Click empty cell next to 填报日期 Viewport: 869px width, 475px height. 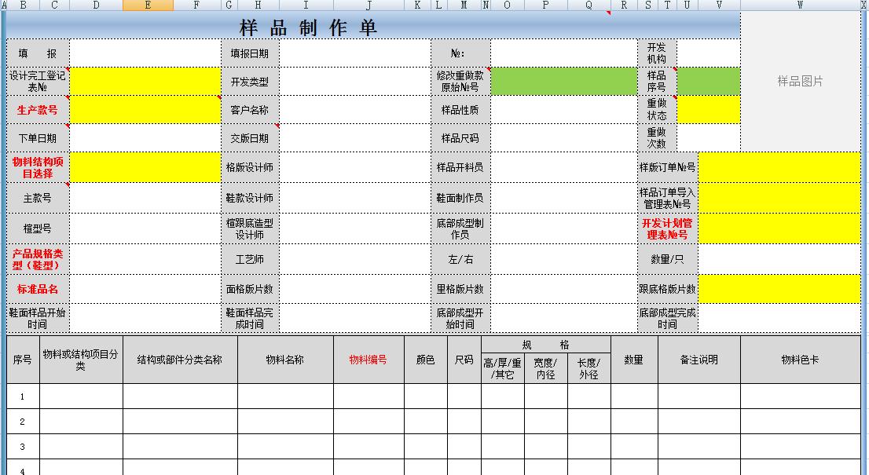pyautogui.click(x=354, y=53)
